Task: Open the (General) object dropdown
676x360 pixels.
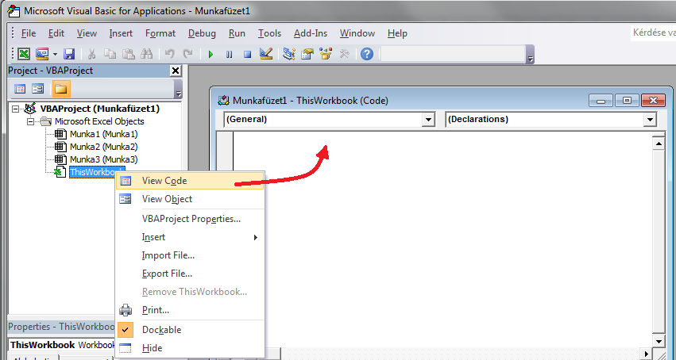Action: pos(428,120)
